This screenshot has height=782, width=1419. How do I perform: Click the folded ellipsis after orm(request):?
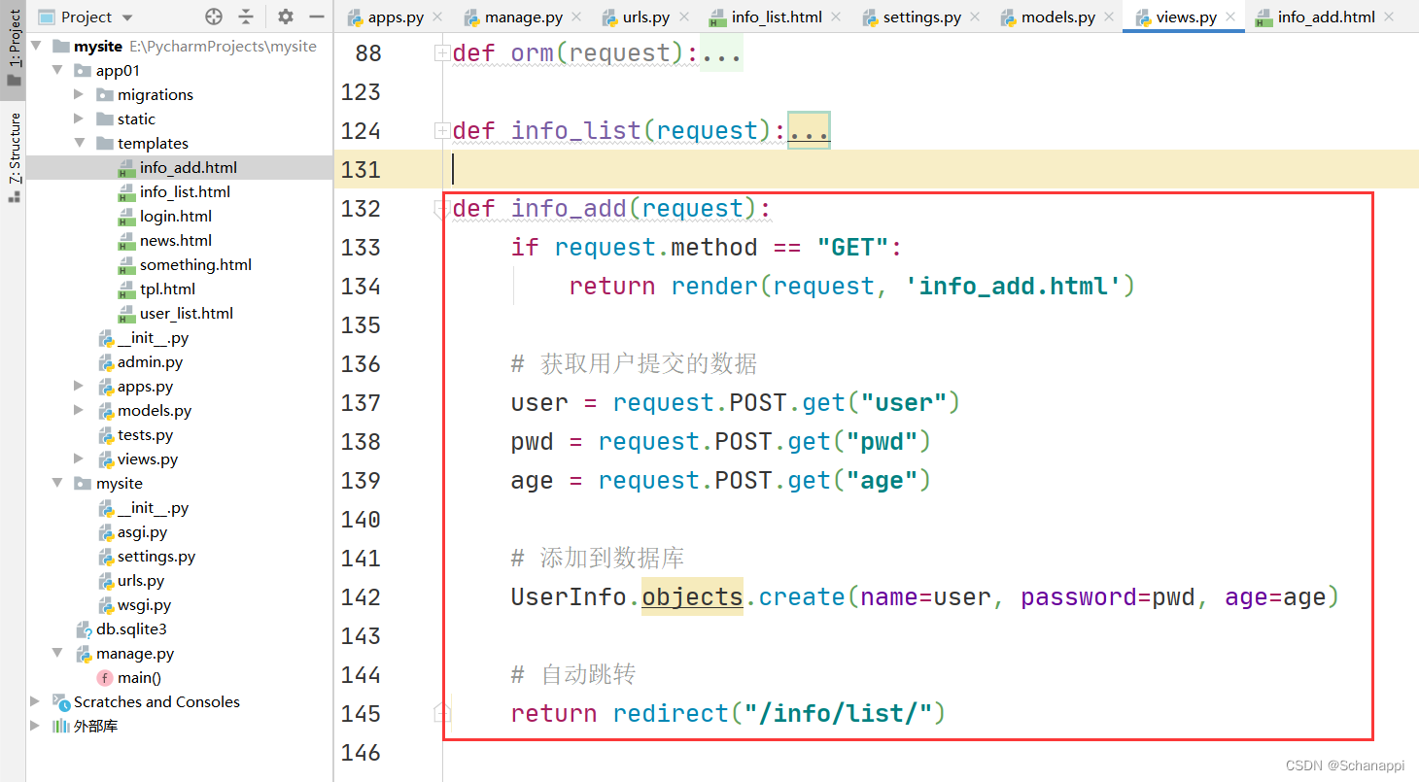pos(721,53)
